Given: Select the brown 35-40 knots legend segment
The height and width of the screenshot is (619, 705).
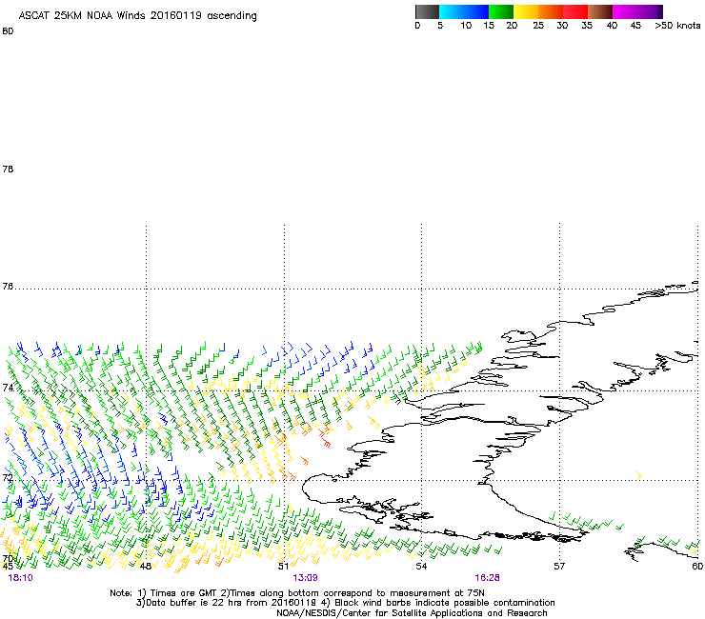Looking at the screenshot, I should (x=600, y=11).
